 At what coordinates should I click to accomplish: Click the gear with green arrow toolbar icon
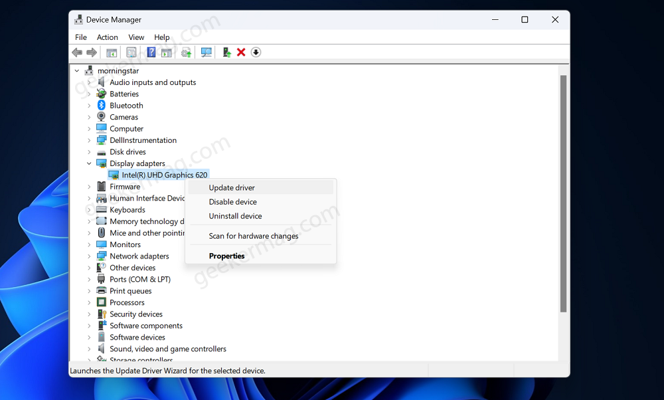point(186,52)
